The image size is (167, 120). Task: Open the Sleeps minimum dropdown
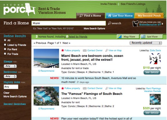pos(10,66)
